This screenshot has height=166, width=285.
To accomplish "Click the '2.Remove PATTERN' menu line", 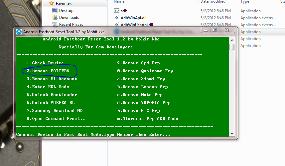I will coord(48,71).
